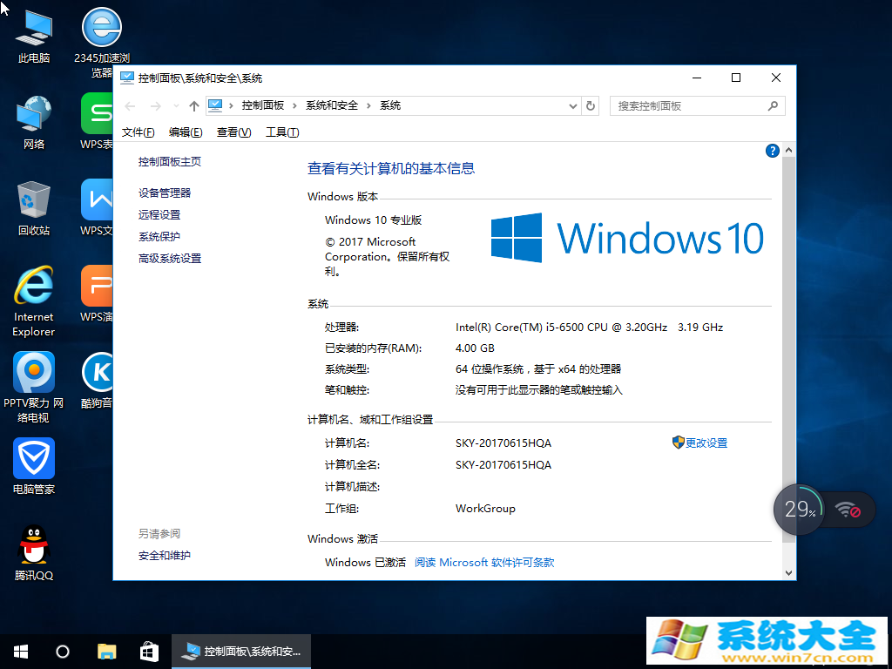This screenshot has height=669, width=892.
Task: Open the 工具(T) menu
Action: [282, 132]
